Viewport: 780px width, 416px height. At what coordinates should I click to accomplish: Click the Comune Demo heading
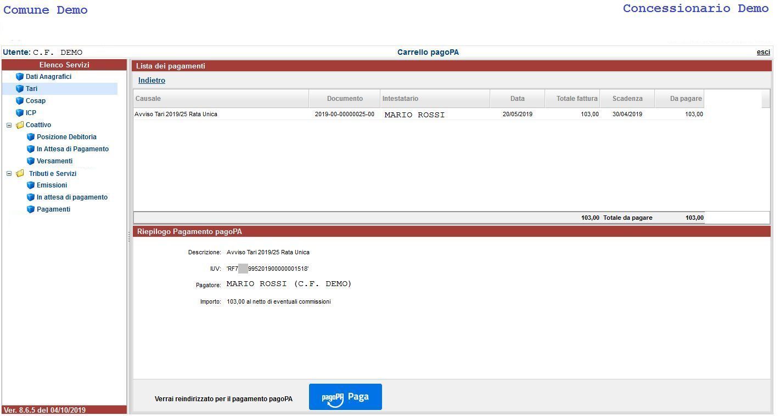[x=46, y=10]
